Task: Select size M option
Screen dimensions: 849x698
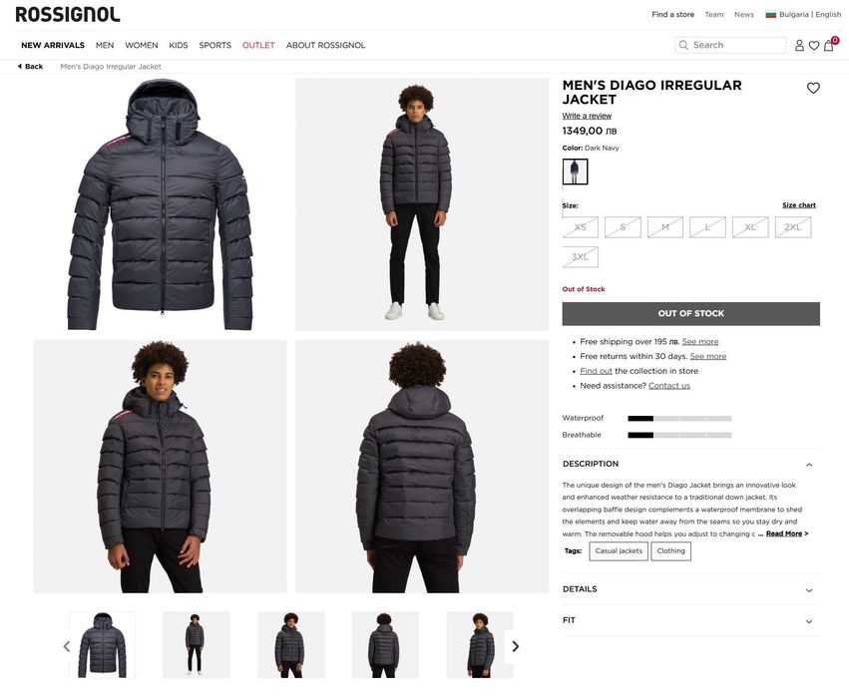Action: point(664,227)
